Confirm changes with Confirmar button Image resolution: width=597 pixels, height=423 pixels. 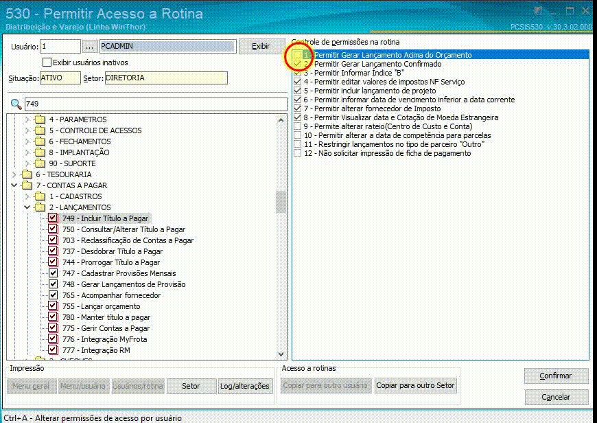click(x=556, y=376)
